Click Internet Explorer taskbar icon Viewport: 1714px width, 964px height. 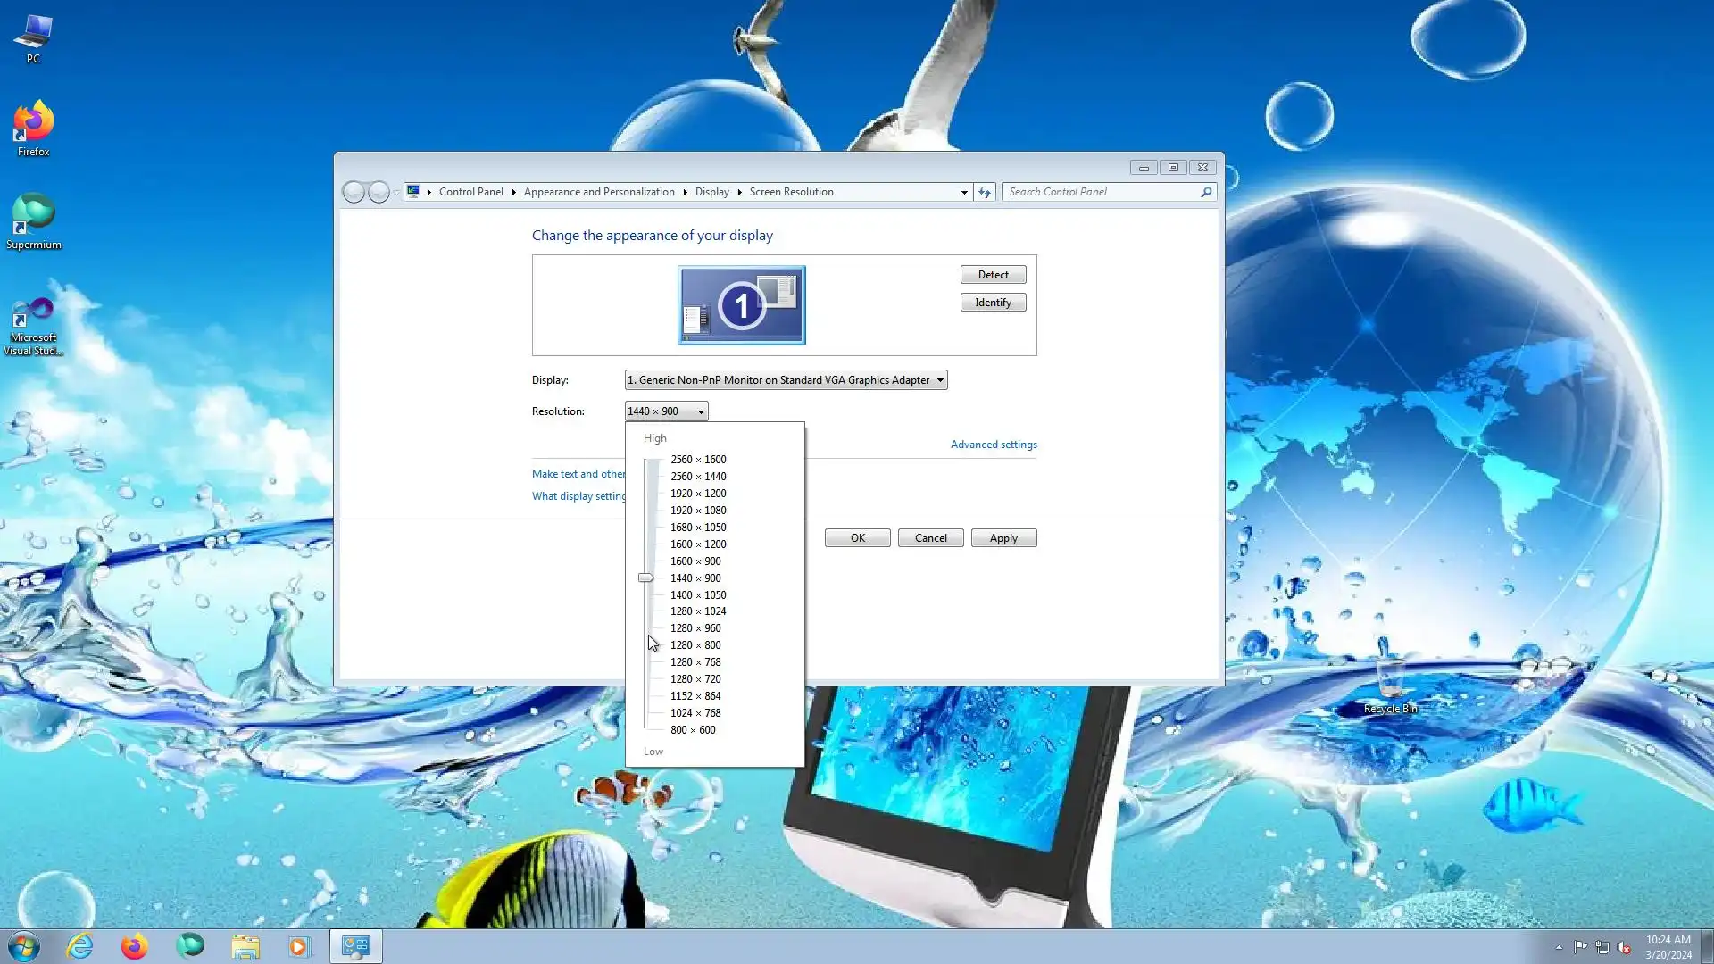(x=80, y=946)
